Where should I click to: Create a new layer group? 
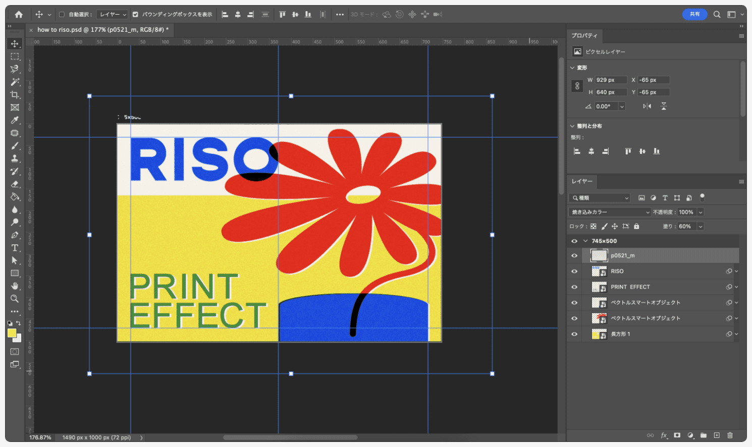pos(704,435)
